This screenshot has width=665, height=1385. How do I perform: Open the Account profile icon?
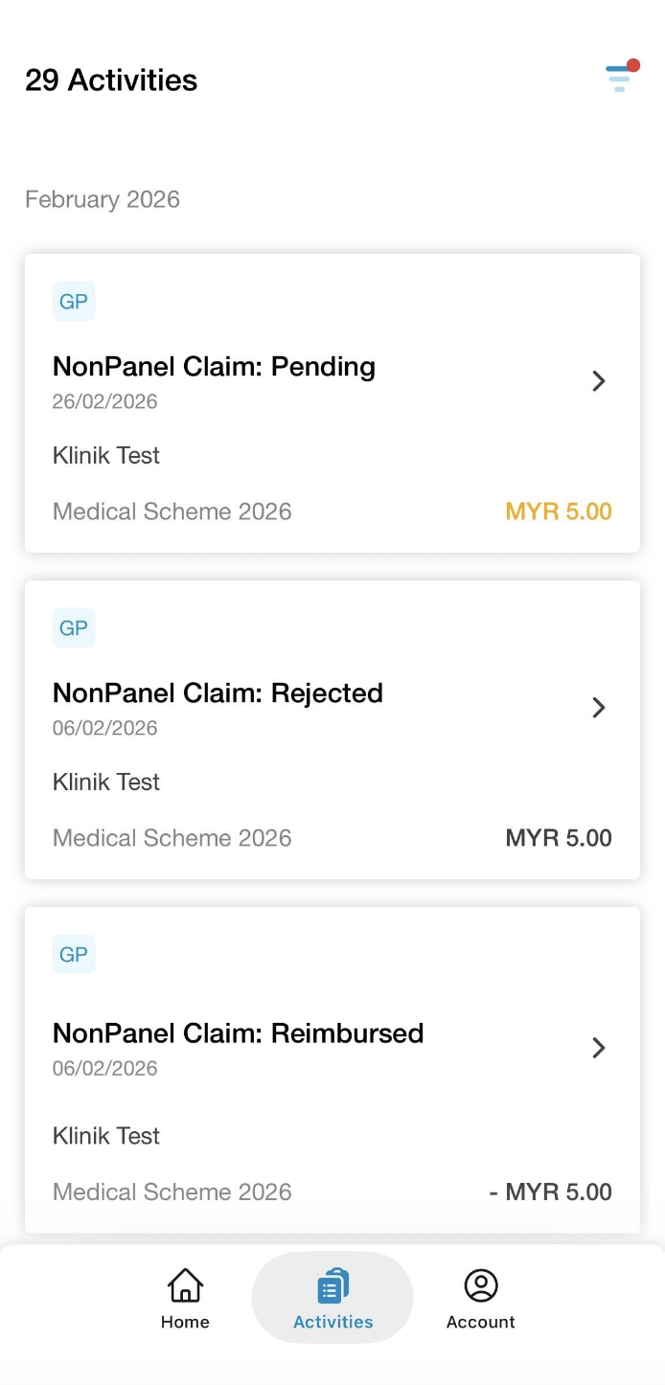tap(481, 1285)
